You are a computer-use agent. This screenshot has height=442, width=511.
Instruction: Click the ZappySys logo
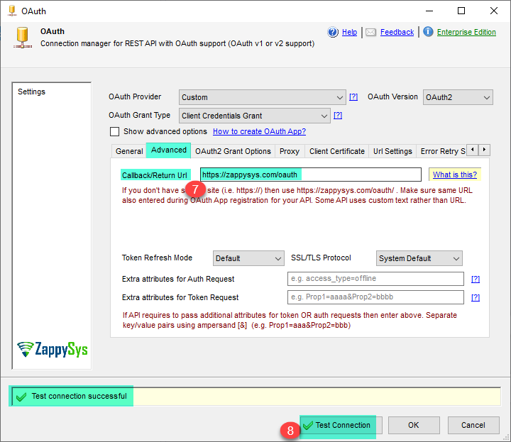[x=53, y=349]
